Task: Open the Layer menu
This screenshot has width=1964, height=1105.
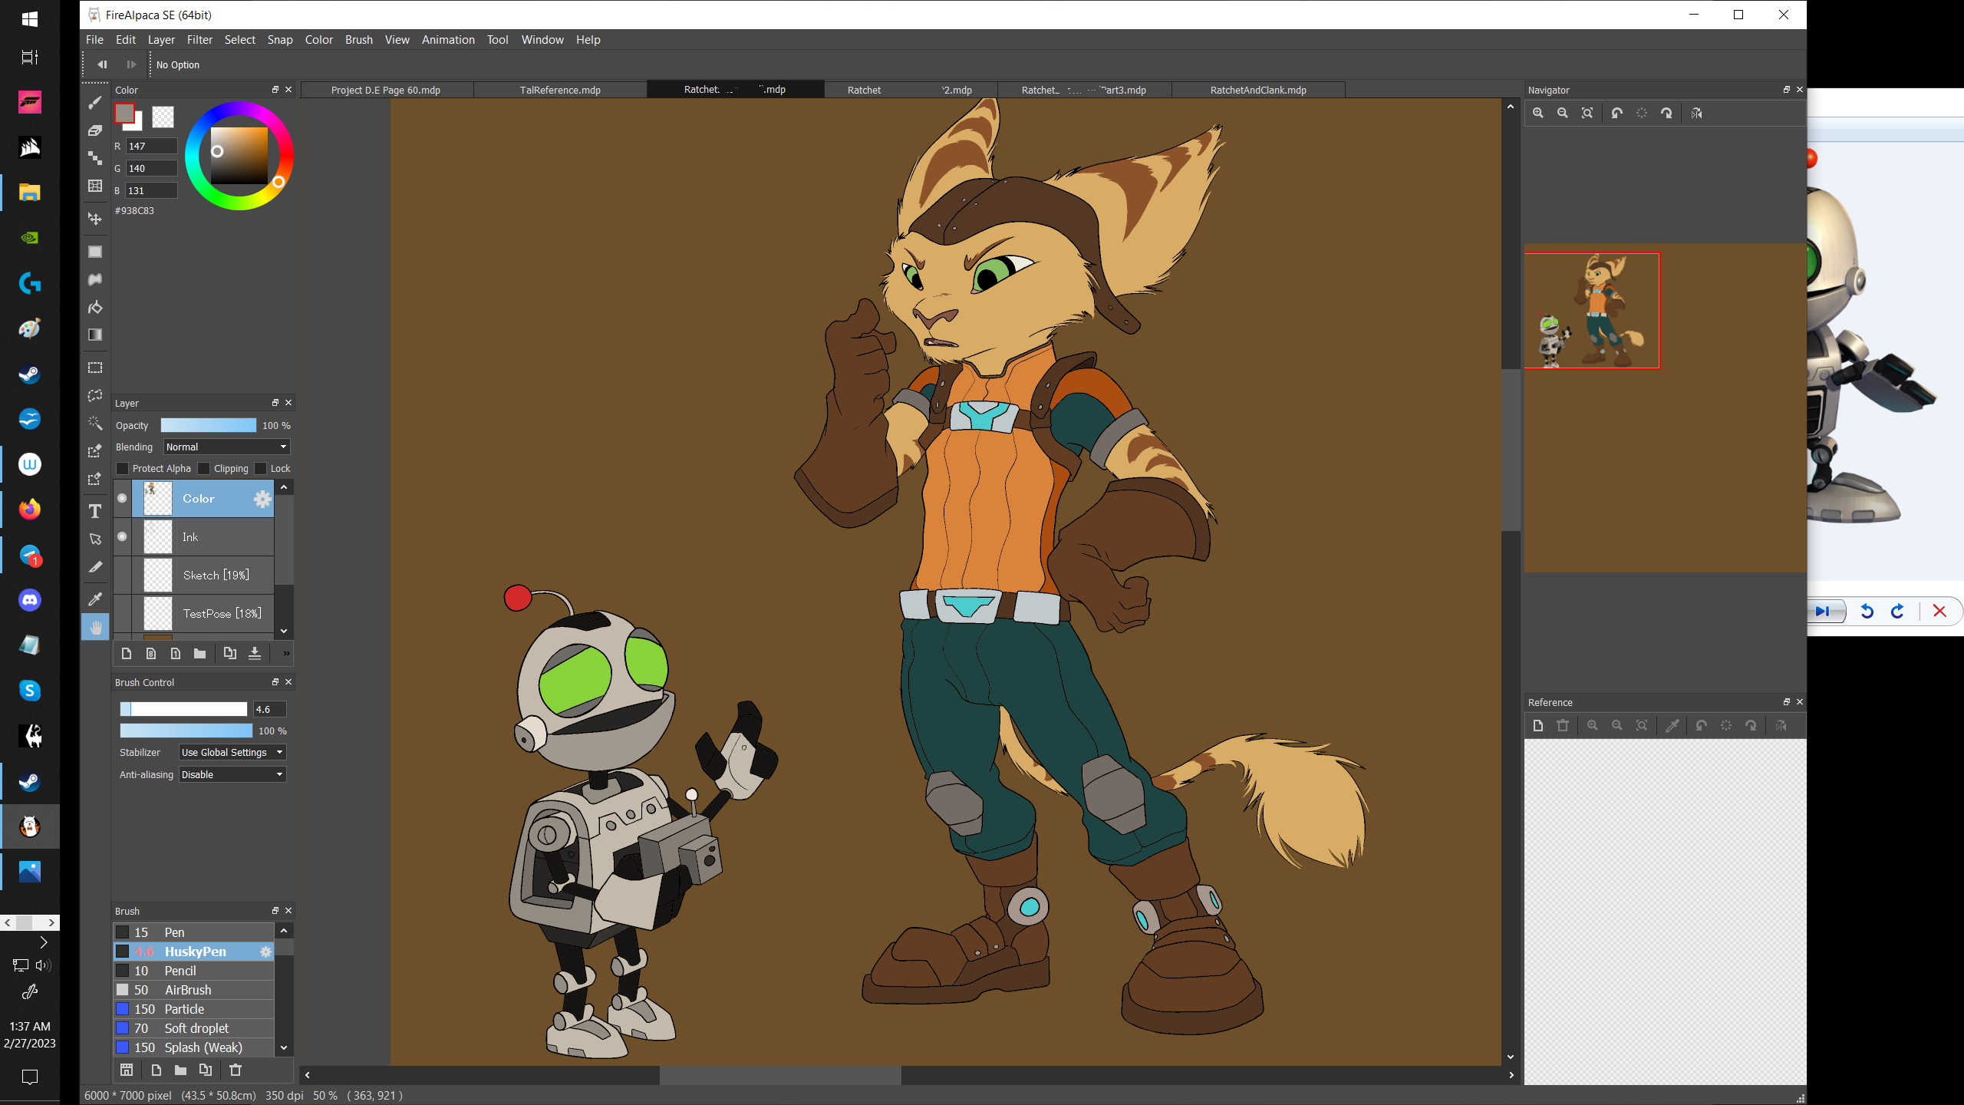Action: 161,40
